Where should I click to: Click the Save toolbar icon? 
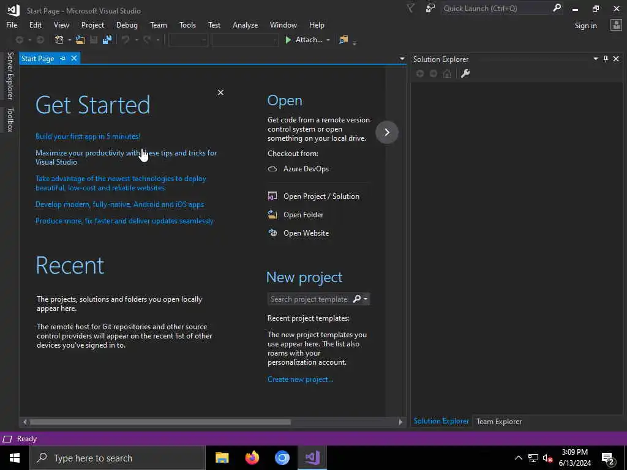tap(94, 40)
